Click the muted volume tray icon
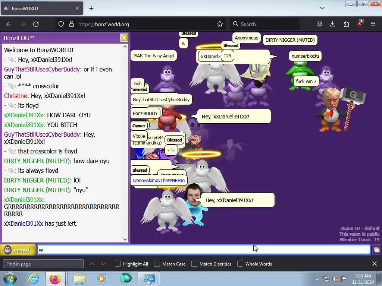382x286 pixels. tap(335, 279)
